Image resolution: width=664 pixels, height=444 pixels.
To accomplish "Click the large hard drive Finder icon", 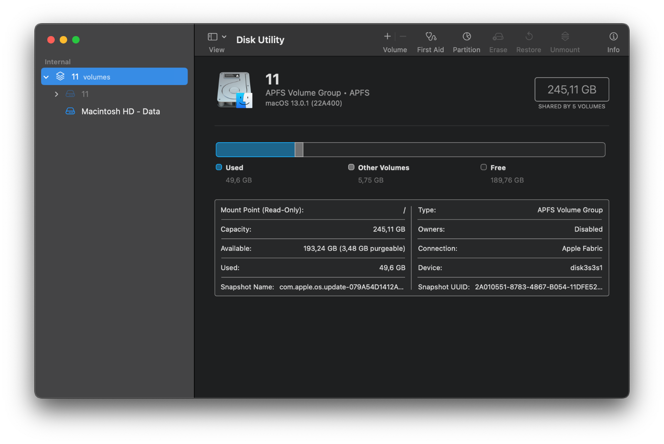I will coord(235,90).
